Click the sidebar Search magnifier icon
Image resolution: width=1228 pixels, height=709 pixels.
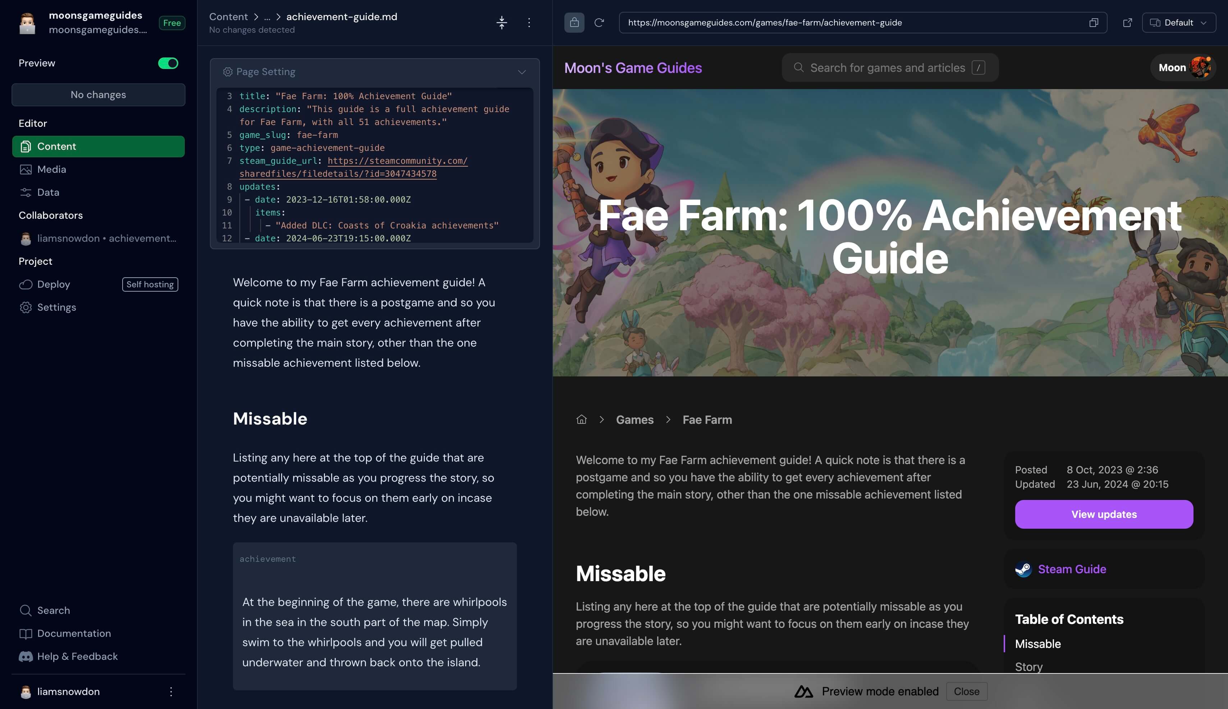click(x=26, y=611)
